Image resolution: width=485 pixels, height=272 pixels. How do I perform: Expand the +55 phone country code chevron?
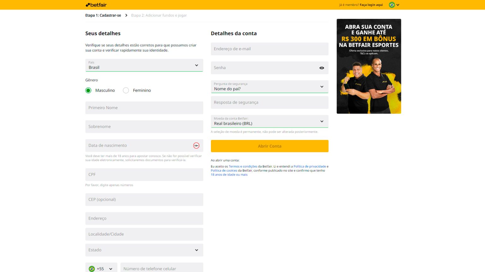111,269
